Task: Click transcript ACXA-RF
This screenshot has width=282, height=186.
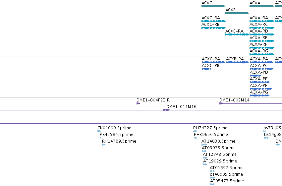Action: click(x=262, y=48)
